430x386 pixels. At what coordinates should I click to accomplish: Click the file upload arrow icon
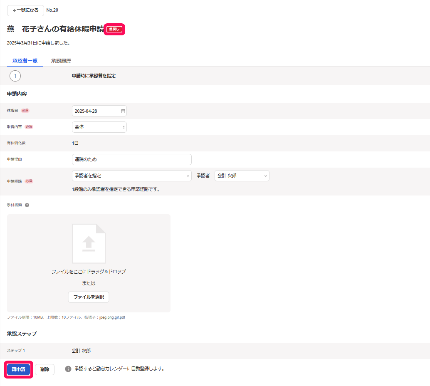pyautogui.click(x=89, y=244)
